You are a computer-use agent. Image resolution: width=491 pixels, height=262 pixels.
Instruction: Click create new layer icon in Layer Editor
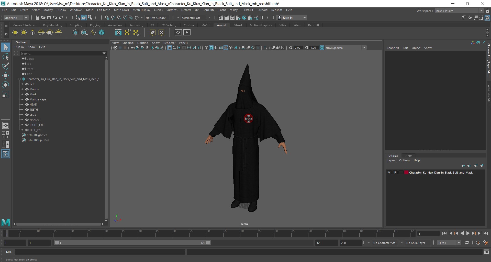click(476, 166)
